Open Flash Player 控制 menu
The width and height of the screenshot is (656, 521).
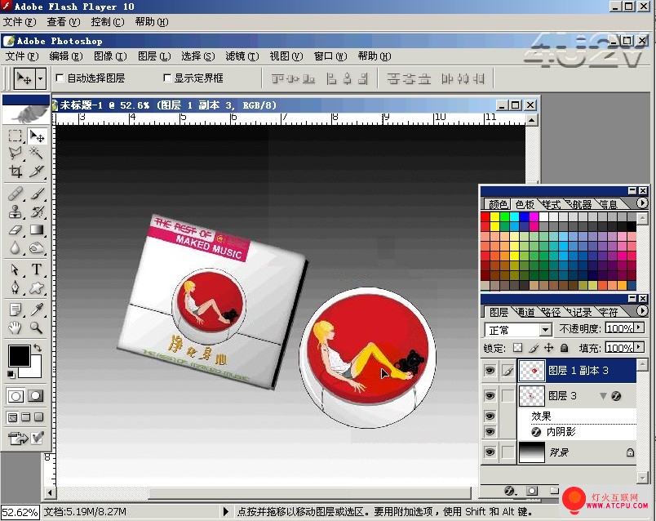pos(108,22)
